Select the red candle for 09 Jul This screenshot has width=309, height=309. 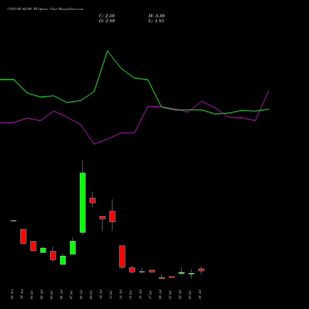click(93, 200)
